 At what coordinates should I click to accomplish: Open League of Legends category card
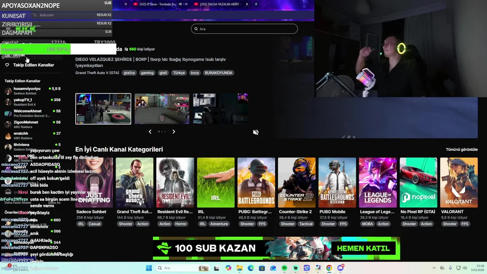(x=378, y=183)
